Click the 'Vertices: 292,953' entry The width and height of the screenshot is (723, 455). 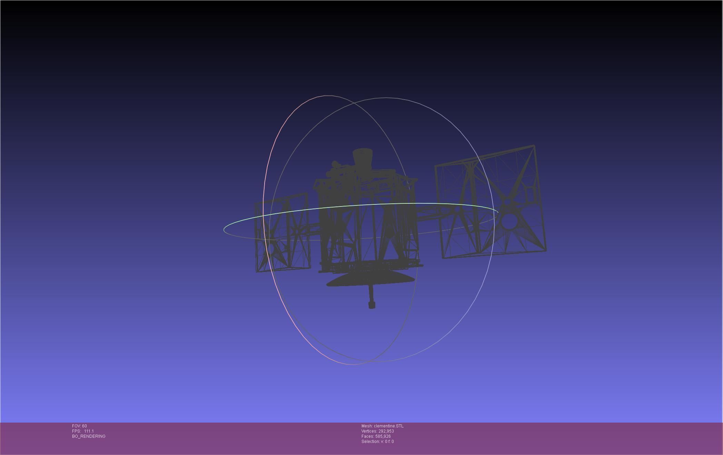[377, 431]
